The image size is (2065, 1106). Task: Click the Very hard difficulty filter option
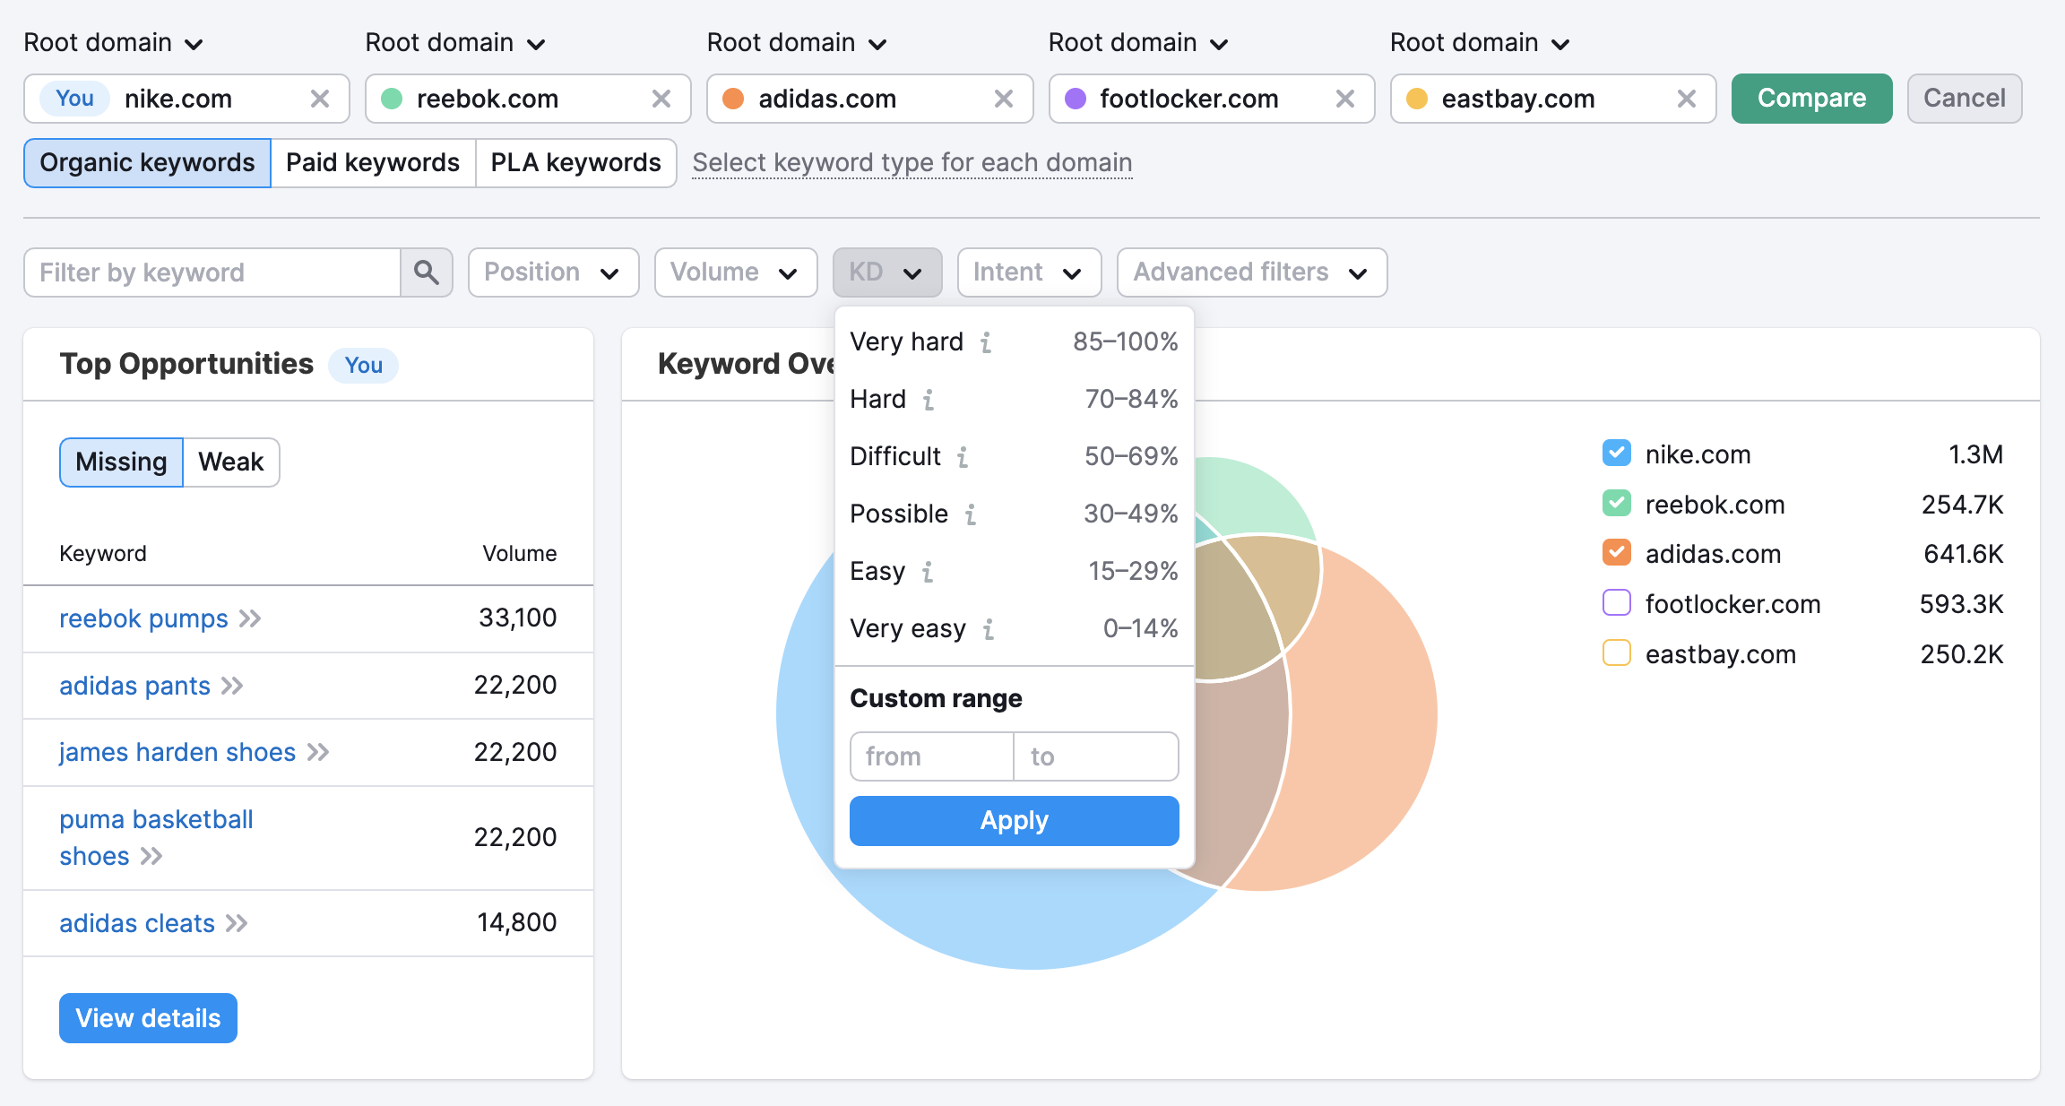[907, 341]
